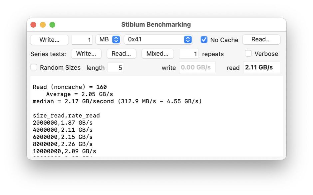Image resolution: width=313 pixels, height=195 pixels.
Task: Edit the length value of 5
Action: tap(116, 67)
